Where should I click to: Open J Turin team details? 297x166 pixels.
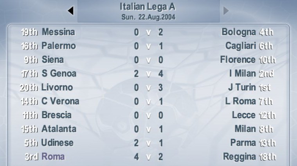coord(242,87)
